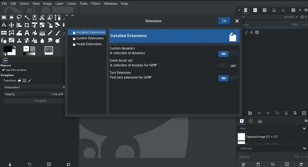
Task: Select the Install Extensions category
Action: (87, 44)
